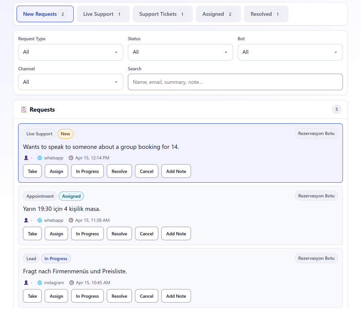Cancel the Lead request
This screenshot has width=361, height=309.
(147, 296)
